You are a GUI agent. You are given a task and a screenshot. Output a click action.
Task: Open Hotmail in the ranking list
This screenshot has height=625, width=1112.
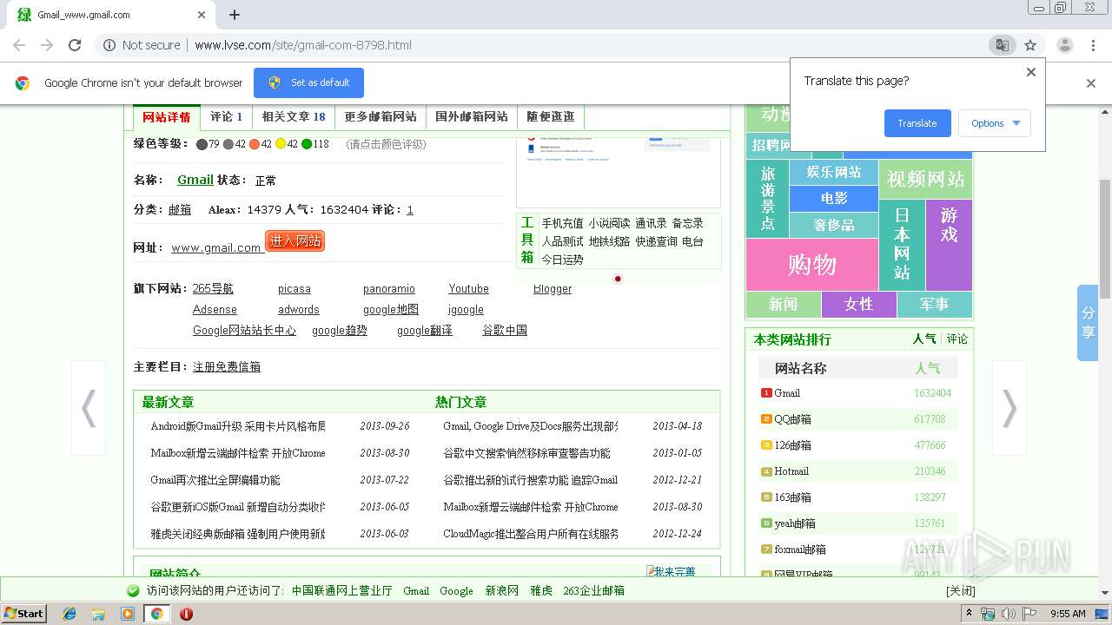point(791,471)
